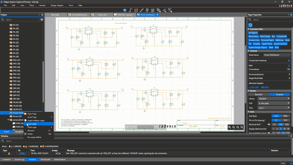Collapse the Border section

[x=249, y=91]
